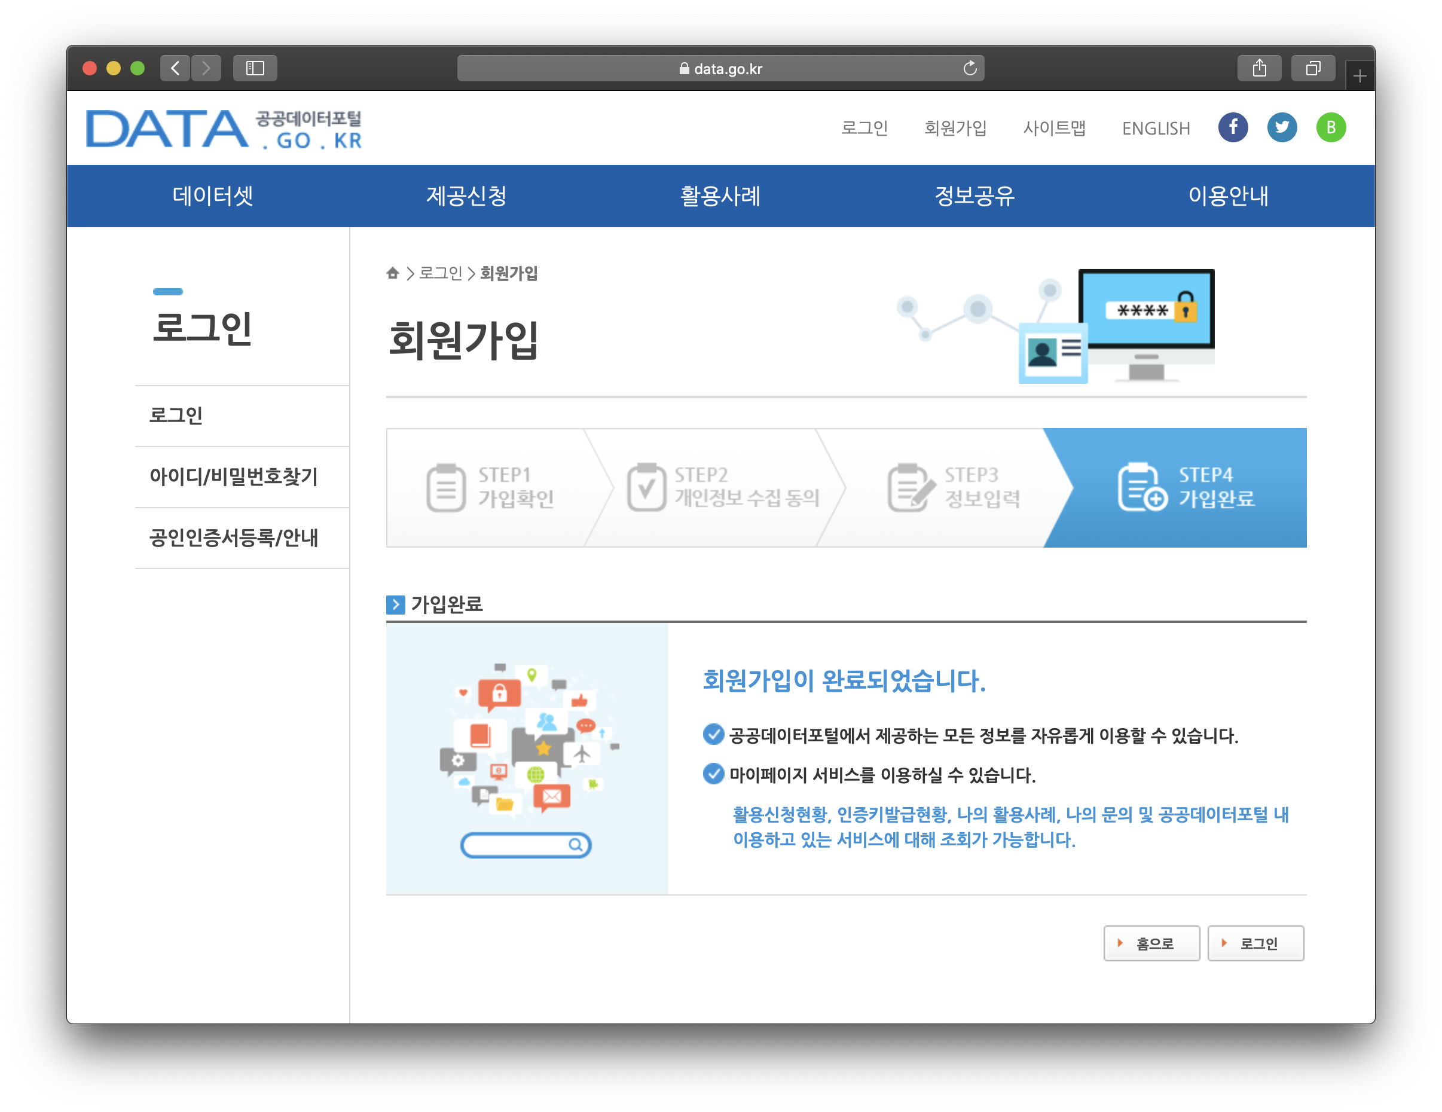Open 공인인증서등록/안내 sidebar link
The width and height of the screenshot is (1442, 1112).
[234, 537]
